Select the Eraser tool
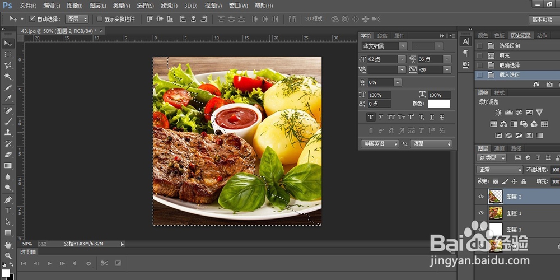This screenshot has width=560, height=280. pos(8,155)
